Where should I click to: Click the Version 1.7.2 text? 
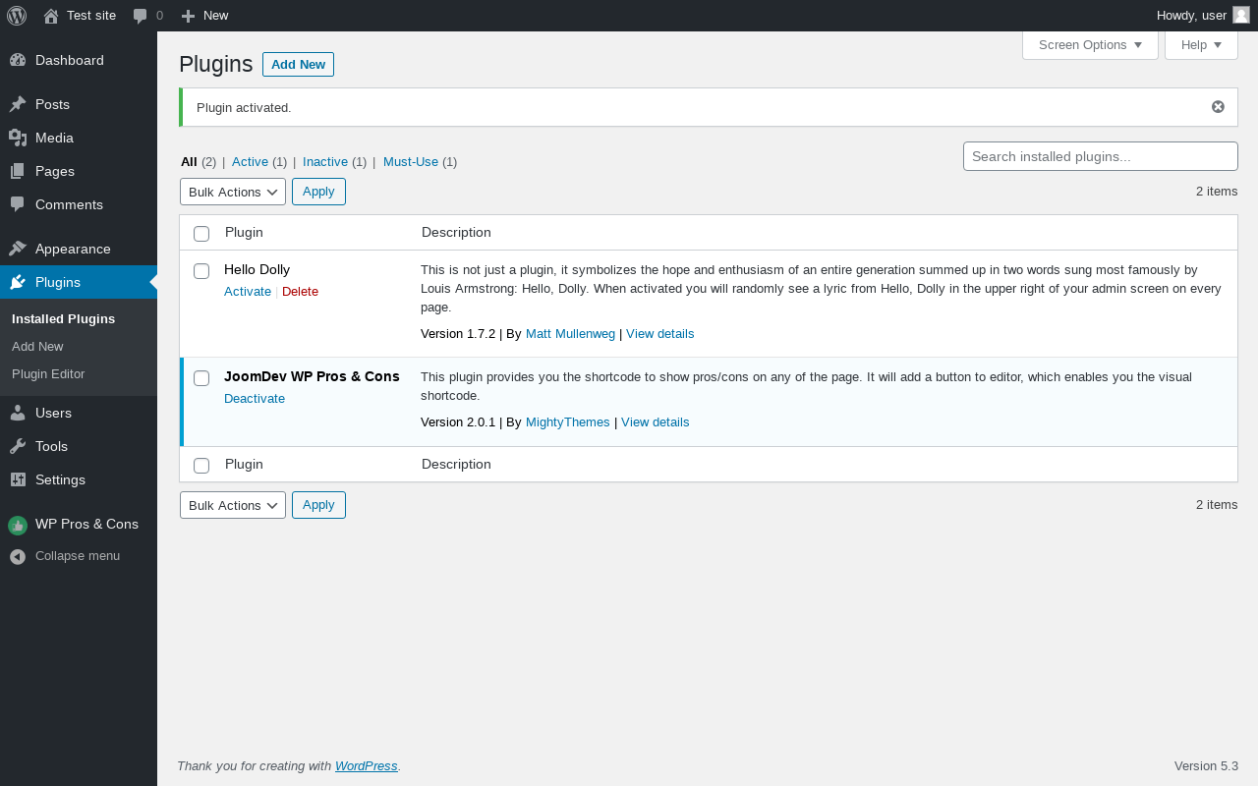pyautogui.click(x=458, y=334)
